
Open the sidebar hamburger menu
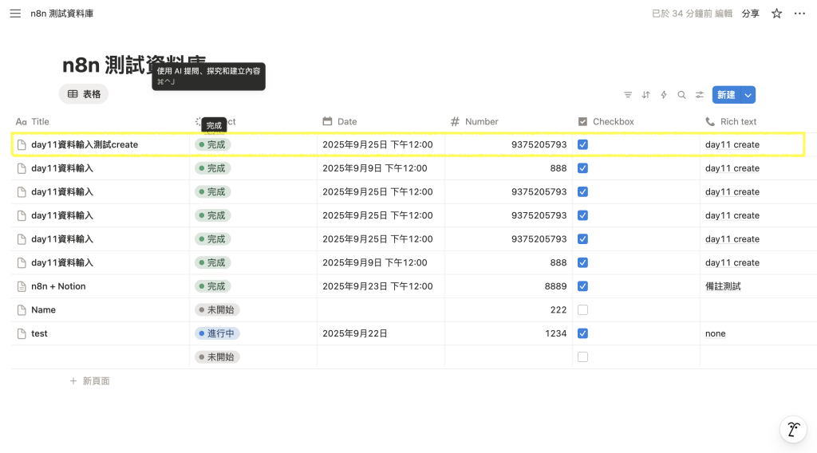click(x=15, y=14)
